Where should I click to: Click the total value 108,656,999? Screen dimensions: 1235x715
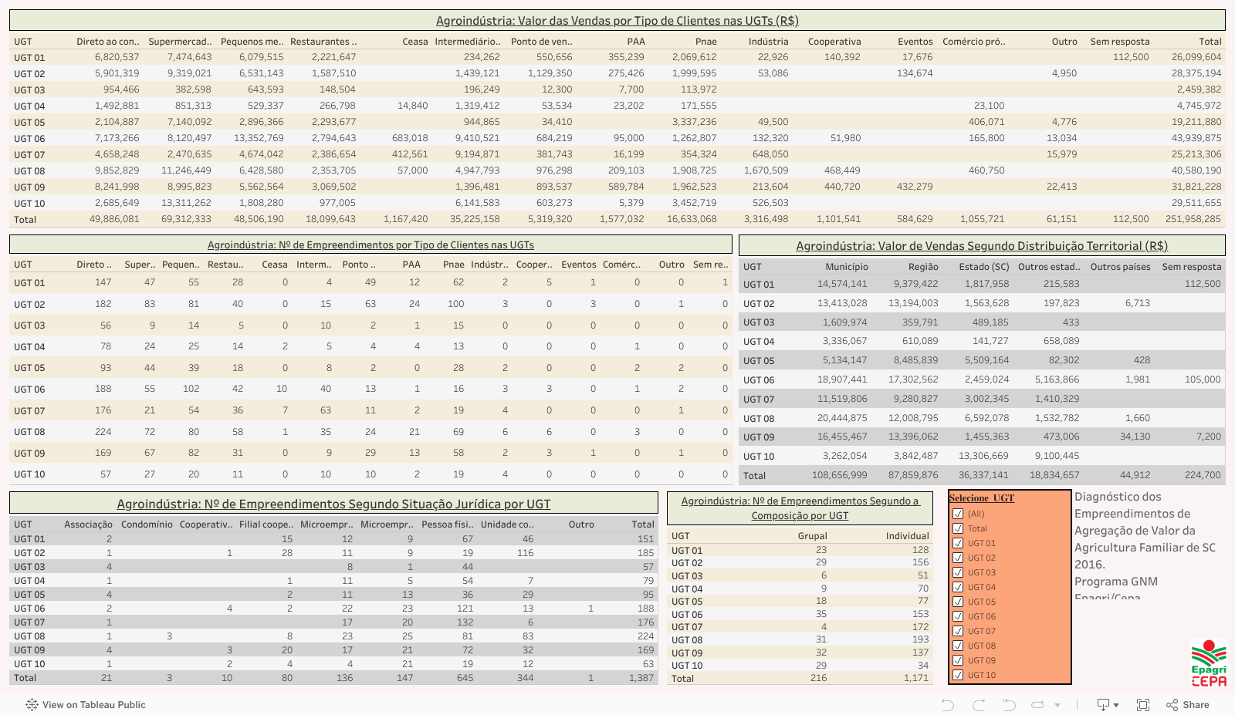pos(839,475)
